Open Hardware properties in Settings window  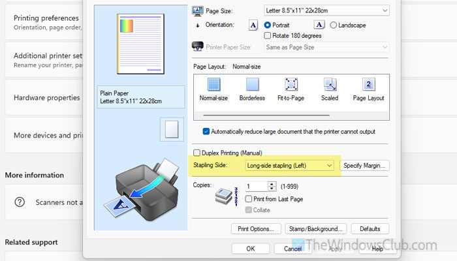(44, 97)
